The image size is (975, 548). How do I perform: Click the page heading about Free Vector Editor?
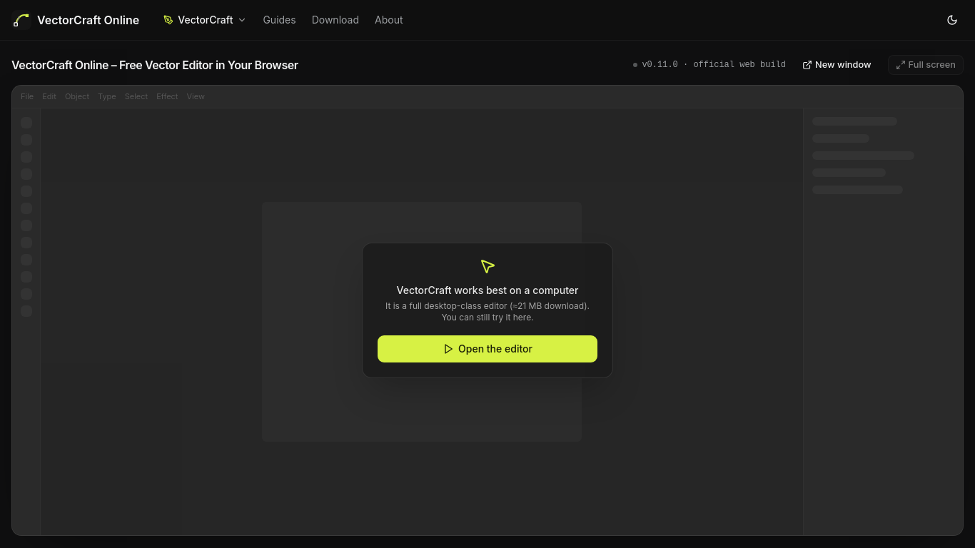155,65
